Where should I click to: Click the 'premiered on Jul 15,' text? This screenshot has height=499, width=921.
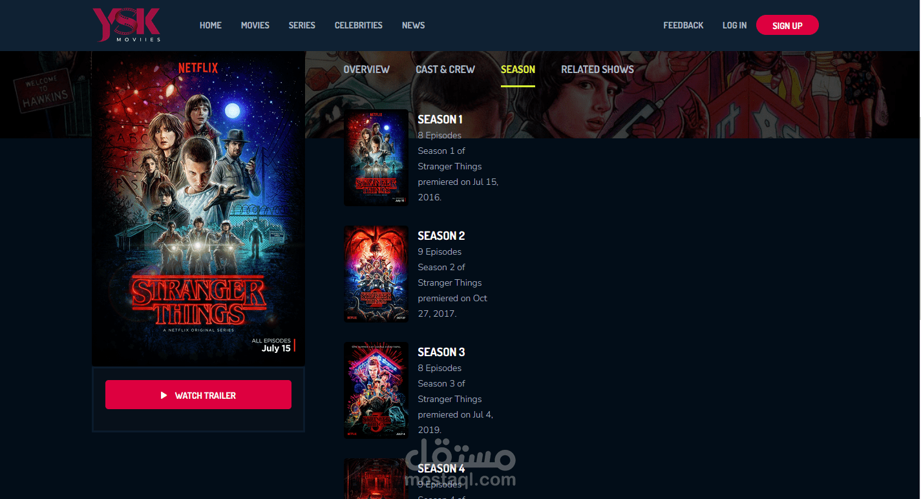[458, 182]
